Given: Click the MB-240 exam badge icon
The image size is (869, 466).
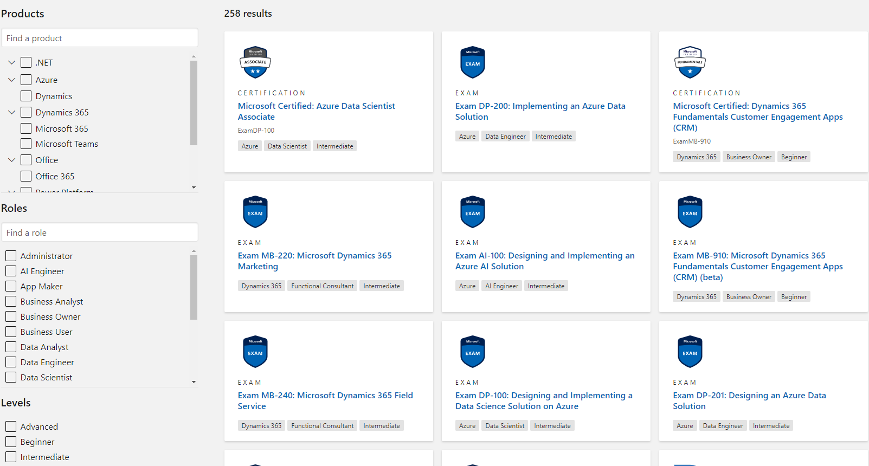Looking at the screenshot, I should click(x=255, y=352).
